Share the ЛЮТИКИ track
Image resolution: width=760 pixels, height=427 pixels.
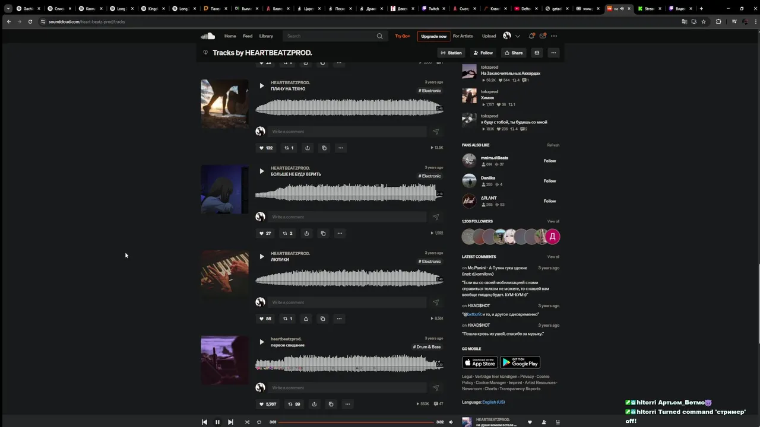pos(306,318)
